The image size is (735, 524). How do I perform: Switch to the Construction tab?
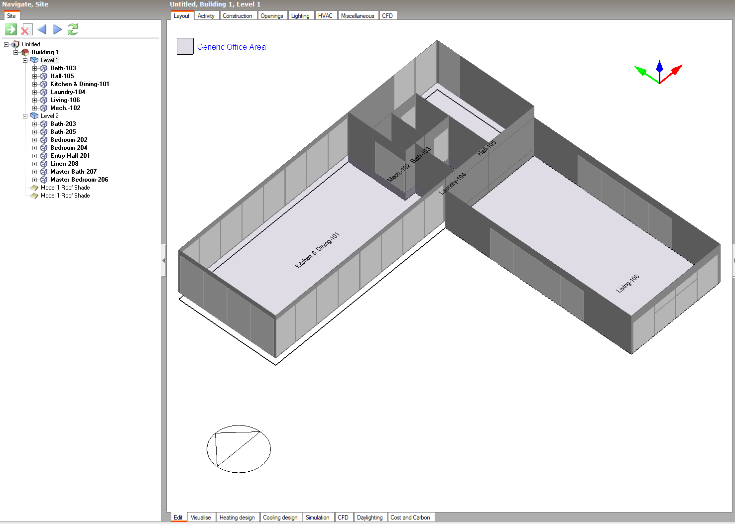(237, 16)
